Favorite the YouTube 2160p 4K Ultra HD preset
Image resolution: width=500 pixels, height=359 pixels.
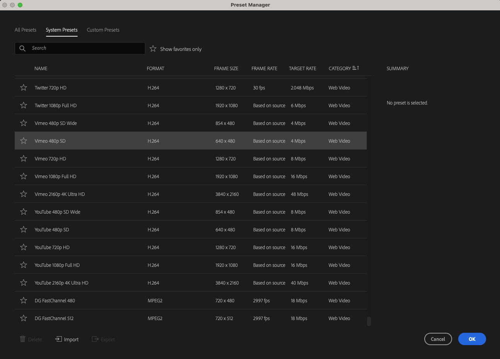[x=23, y=283]
